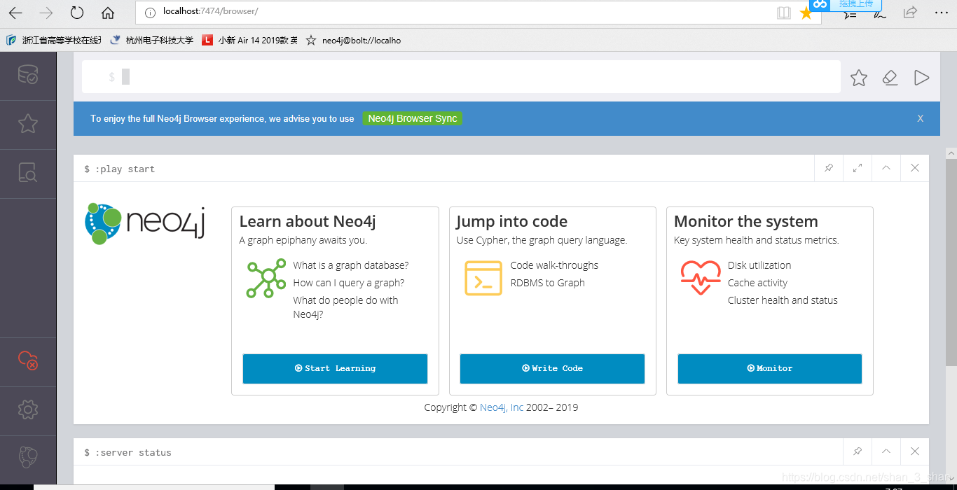The image size is (957, 490).
Task: Go forward in the browser
Action: pos(46,13)
